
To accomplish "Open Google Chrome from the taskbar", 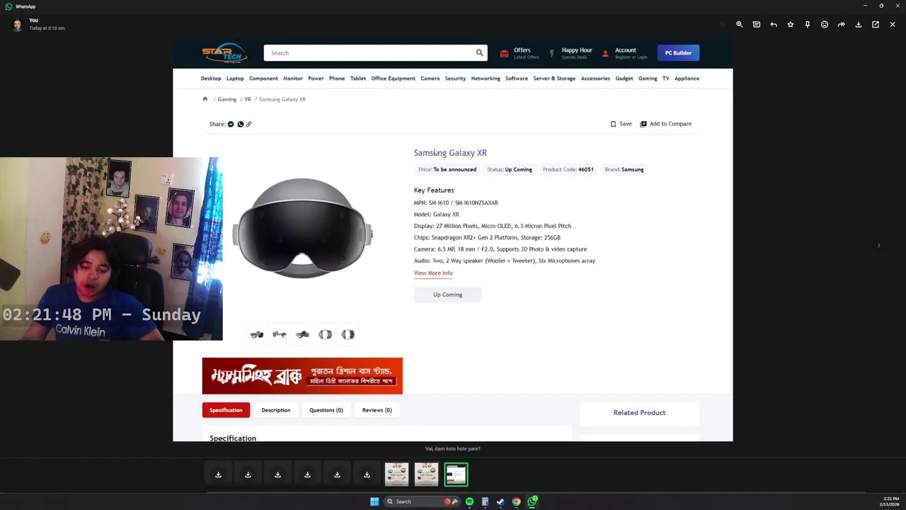I will coord(516,501).
